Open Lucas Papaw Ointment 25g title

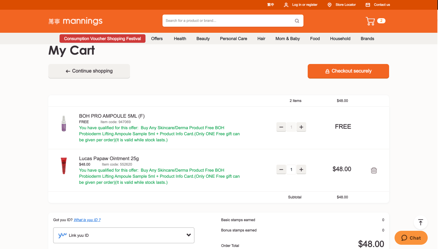pos(109,158)
